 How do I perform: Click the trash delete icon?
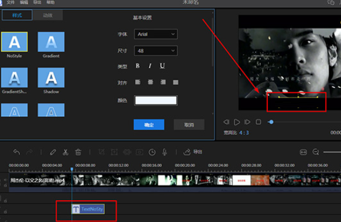[78, 152]
